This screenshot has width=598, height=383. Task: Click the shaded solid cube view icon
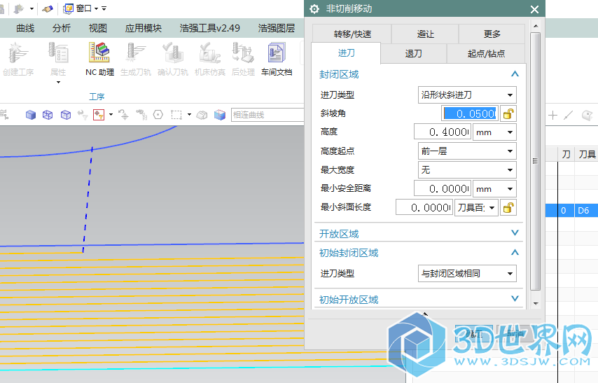[x=31, y=115]
